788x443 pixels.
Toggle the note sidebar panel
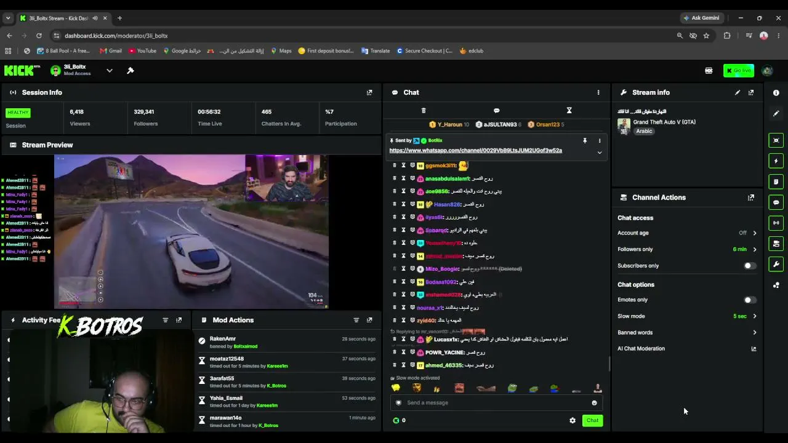click(x=776, y=182)
